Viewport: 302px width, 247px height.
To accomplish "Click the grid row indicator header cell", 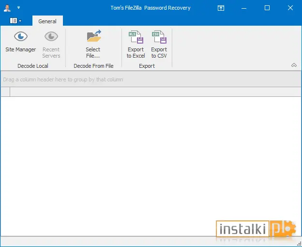I will pos(5,92).
